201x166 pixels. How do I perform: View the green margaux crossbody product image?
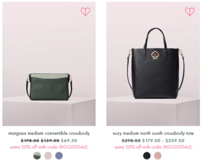(49, 64)
